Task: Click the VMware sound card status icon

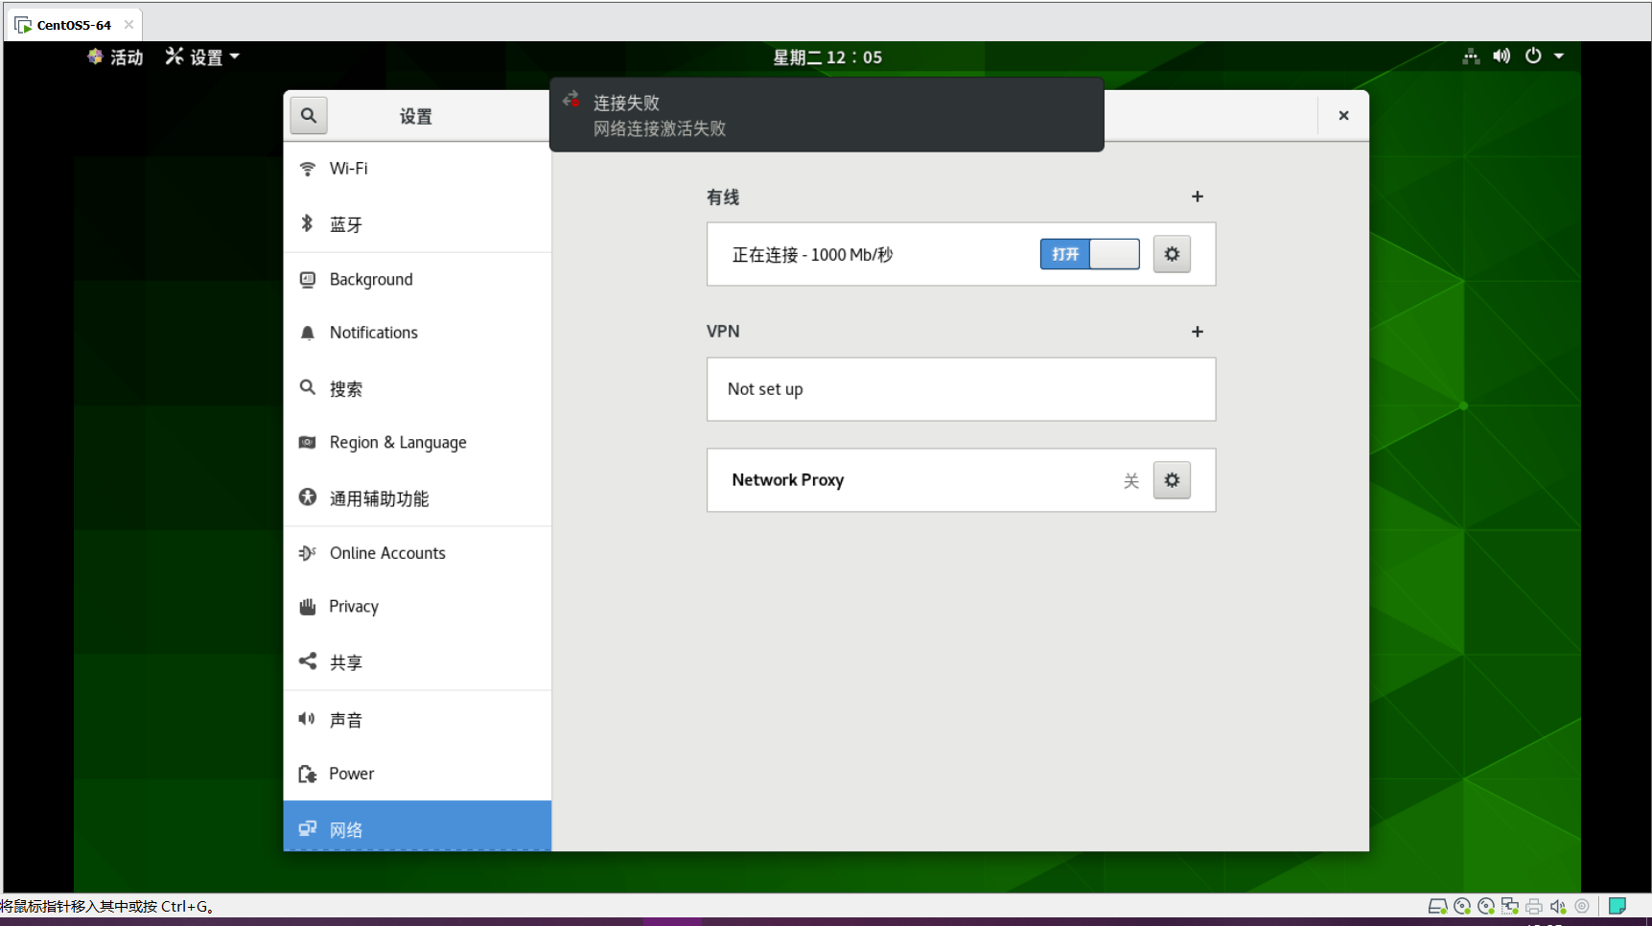Action: (1558, 906)
